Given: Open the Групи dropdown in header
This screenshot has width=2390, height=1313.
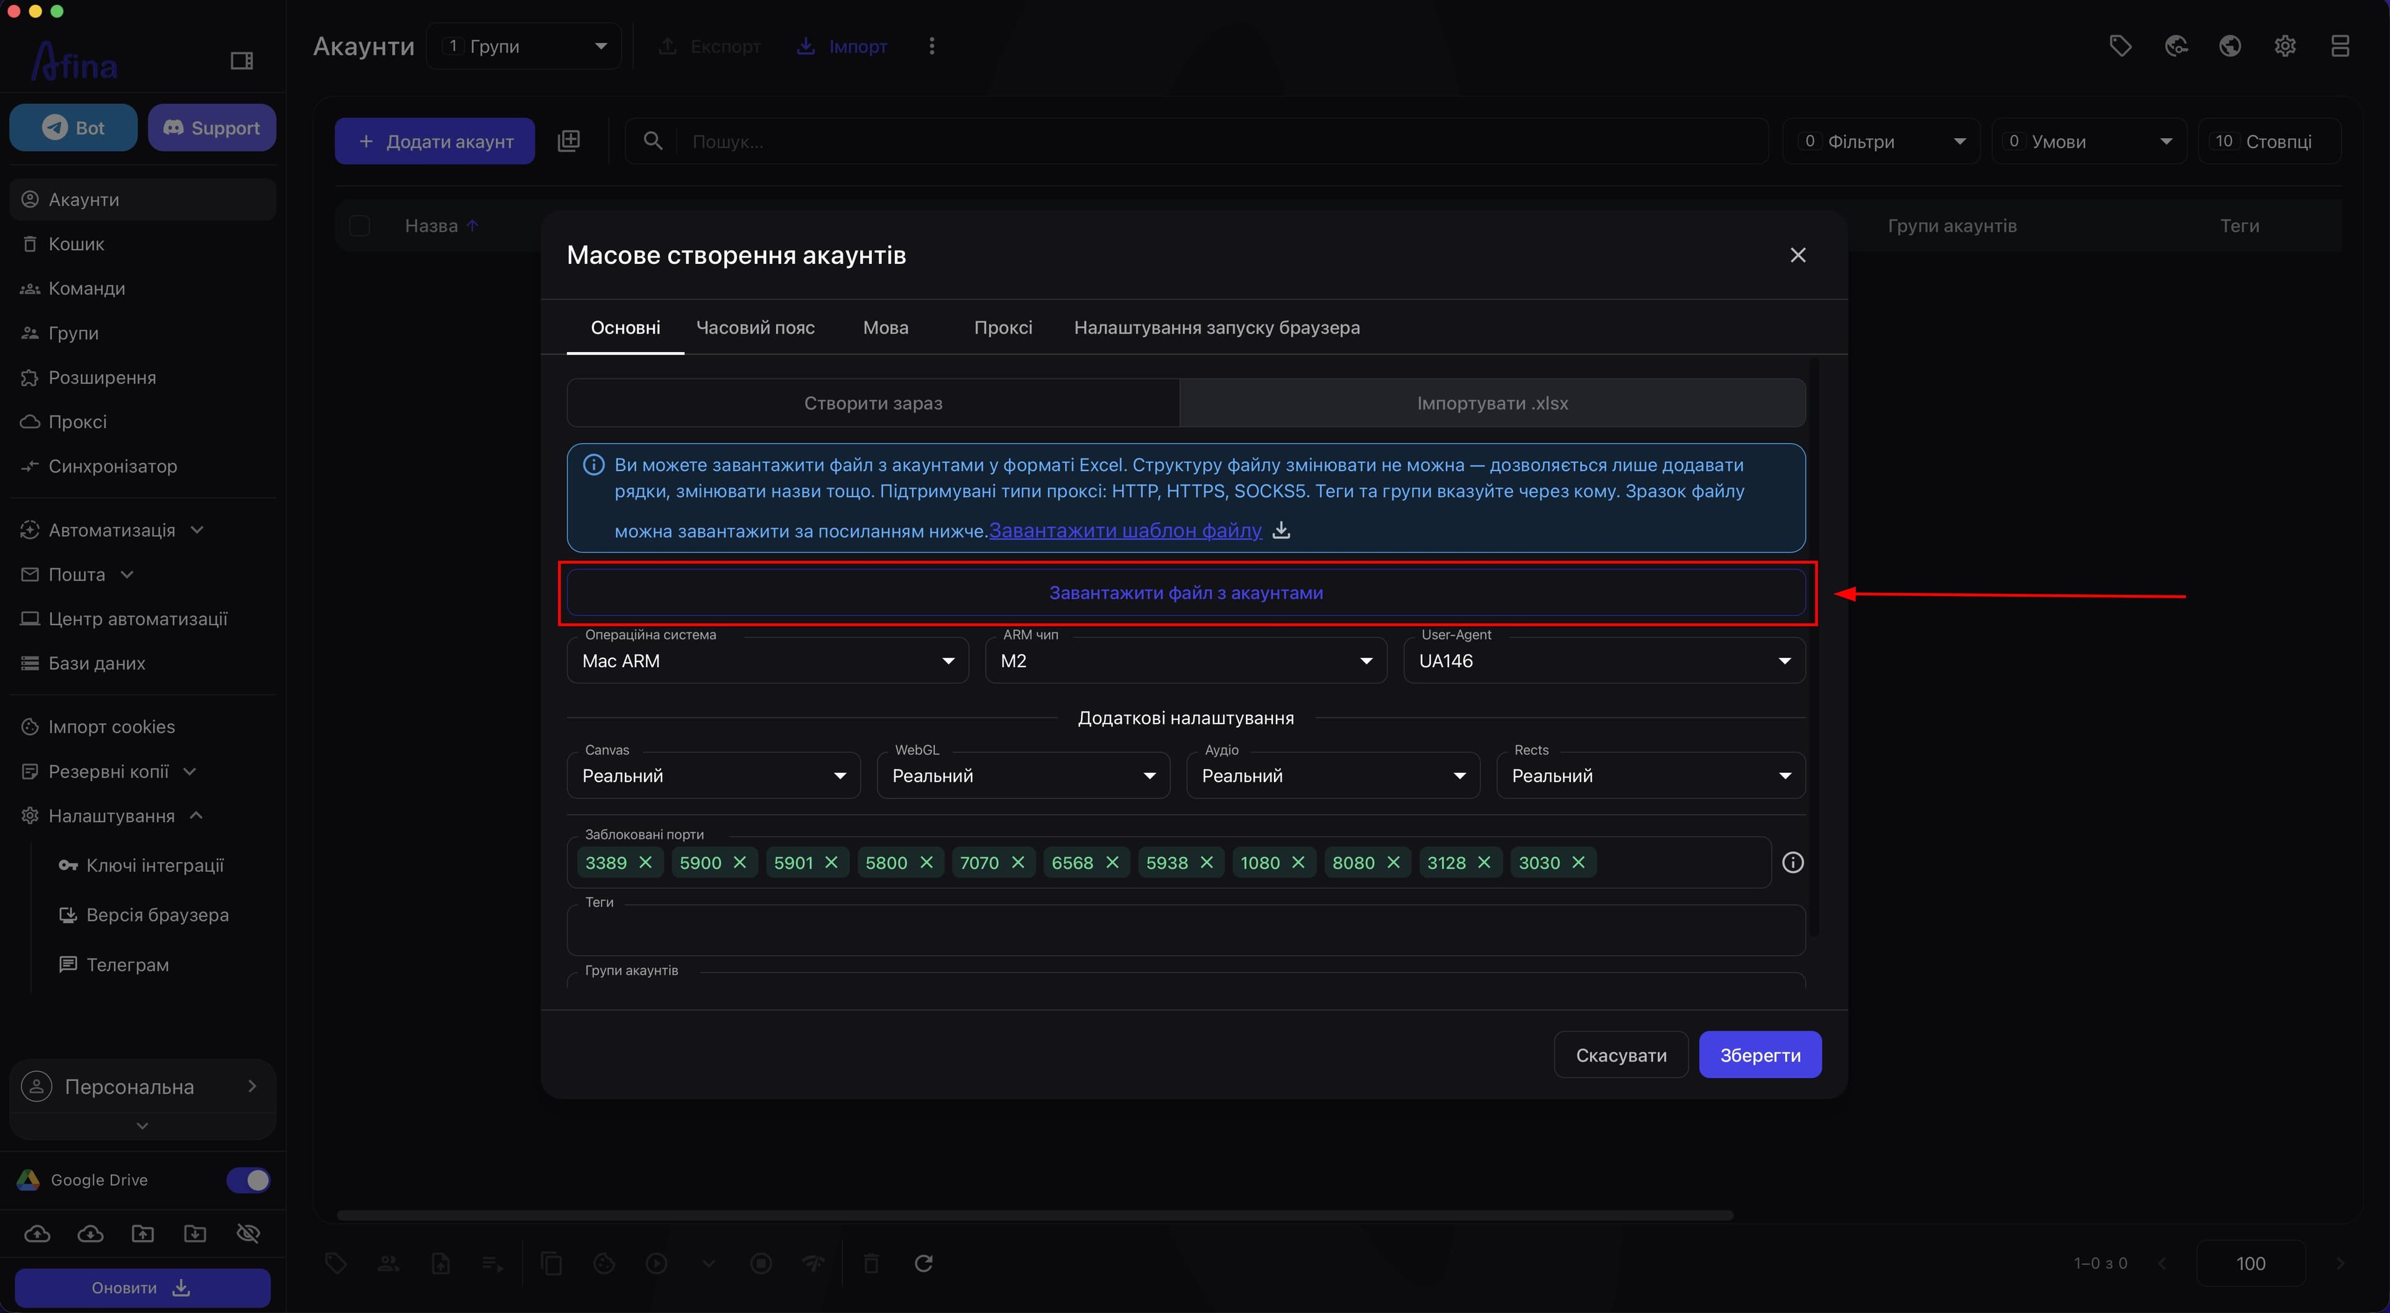Looking at the screenshot, I should (524, 47).
